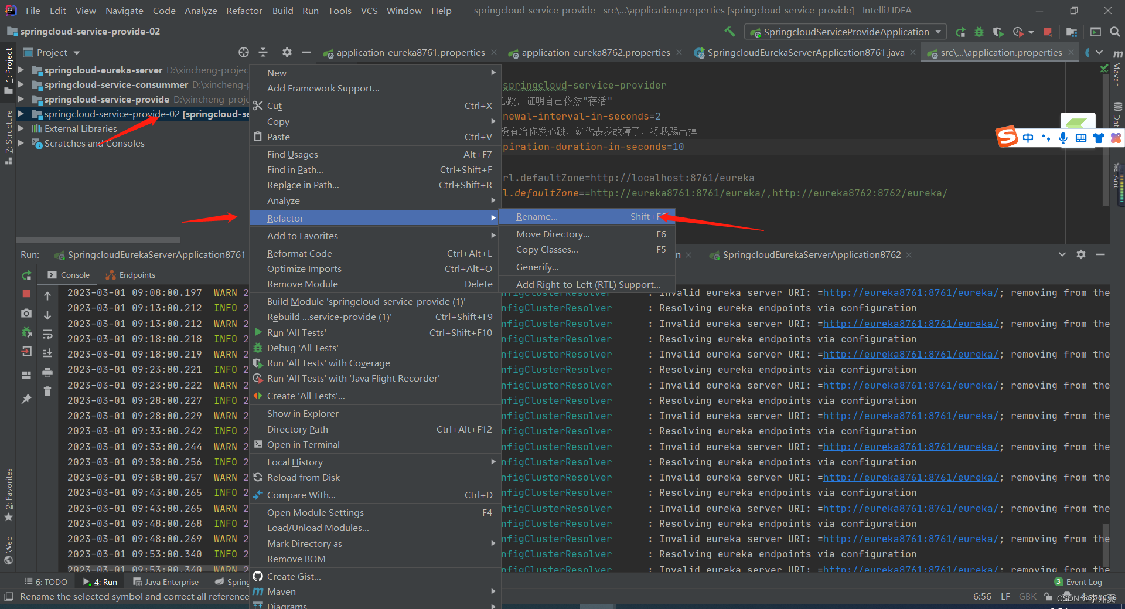Screen dimensions: 1125x609
Task: Open the Build menu in menu bar
Action: 282,11
